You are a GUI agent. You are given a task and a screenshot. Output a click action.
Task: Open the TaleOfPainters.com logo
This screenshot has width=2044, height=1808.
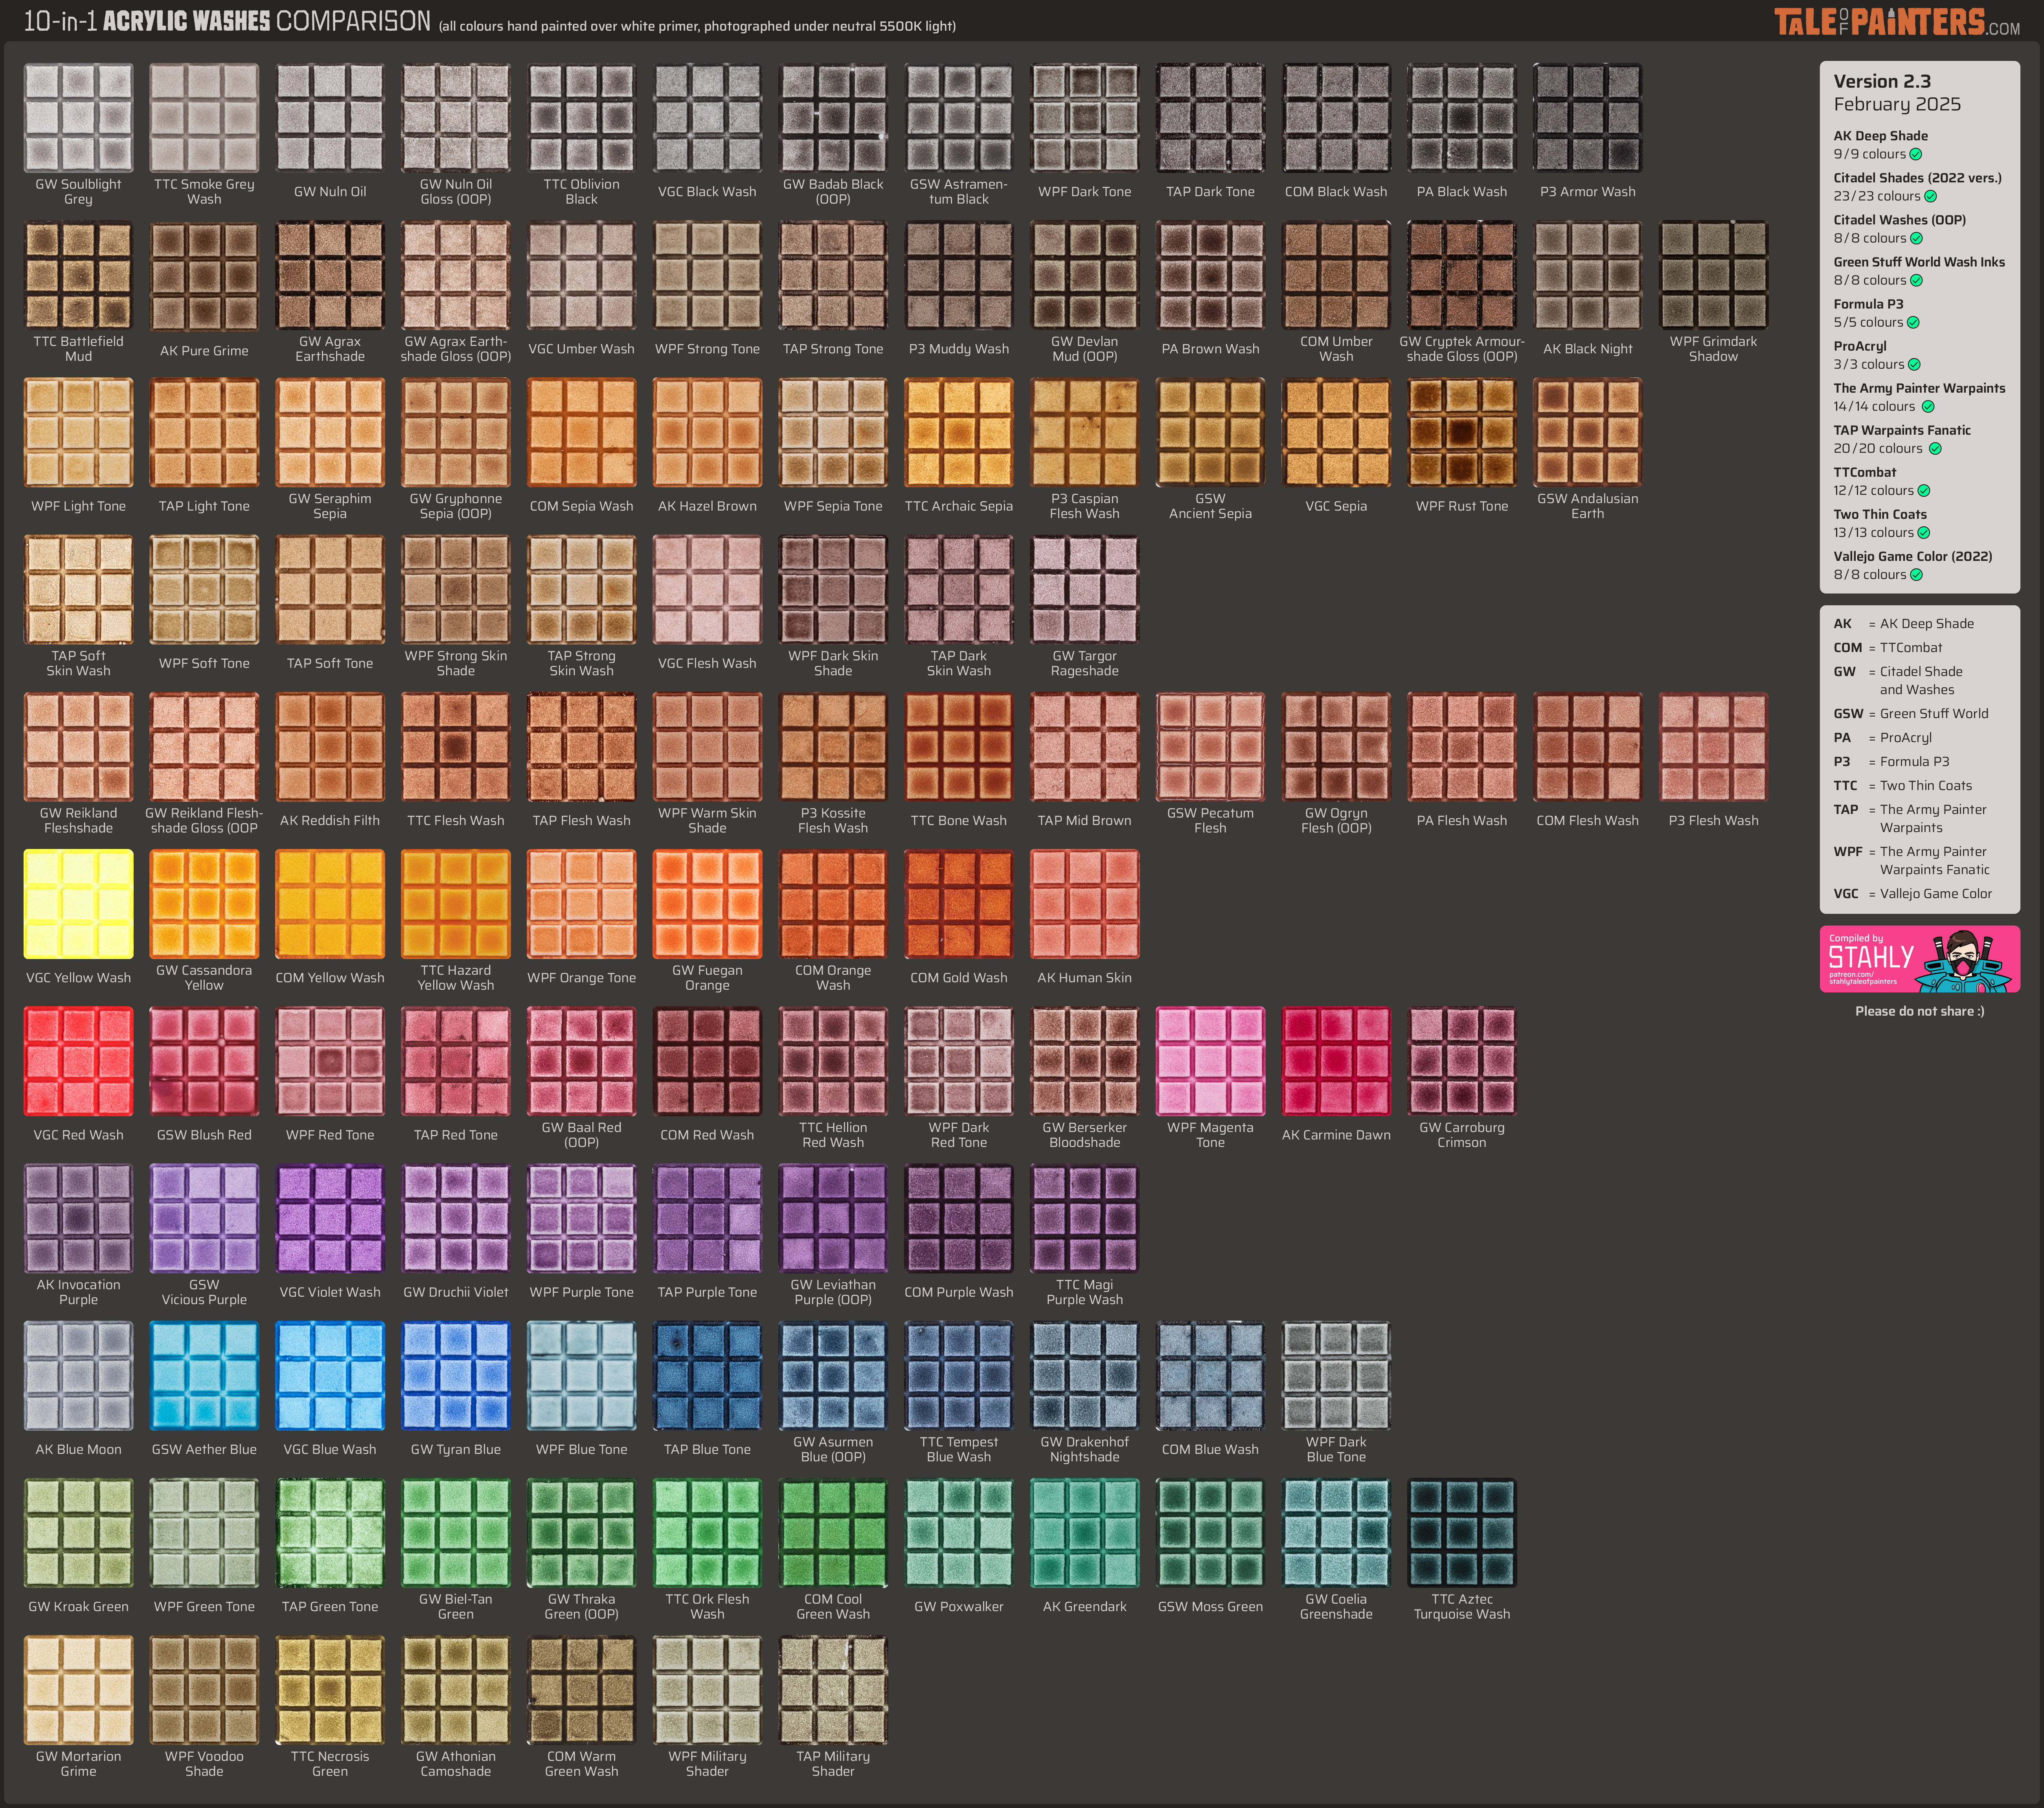tap(1897, 22)
